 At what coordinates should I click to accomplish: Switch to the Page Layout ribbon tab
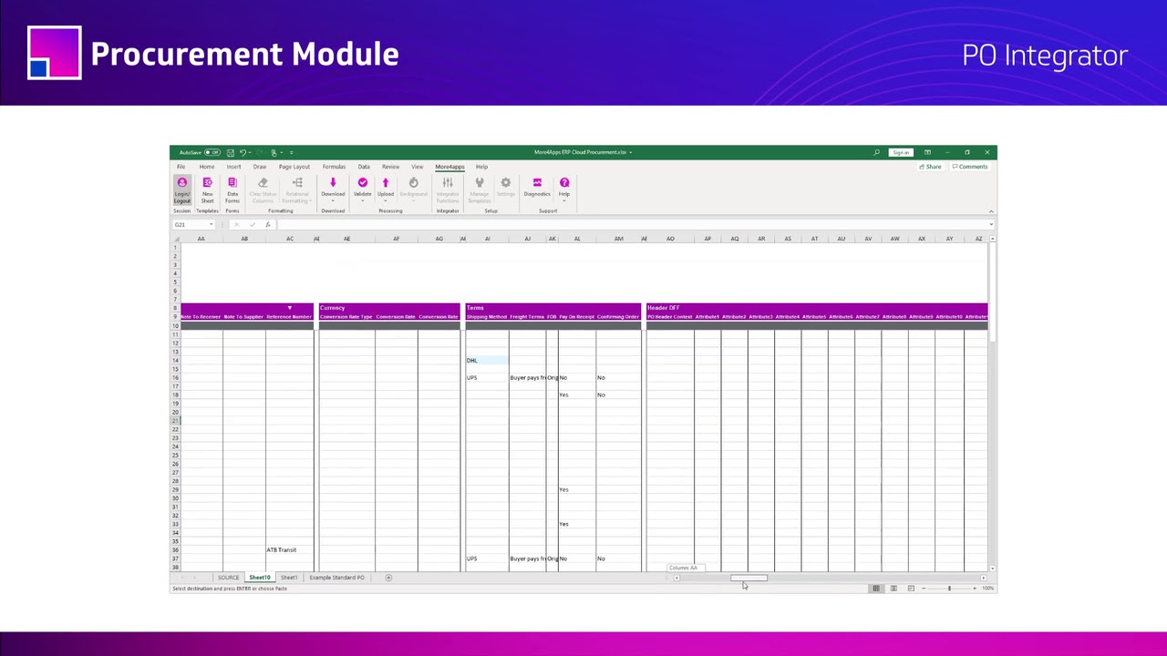pos(294,167)
